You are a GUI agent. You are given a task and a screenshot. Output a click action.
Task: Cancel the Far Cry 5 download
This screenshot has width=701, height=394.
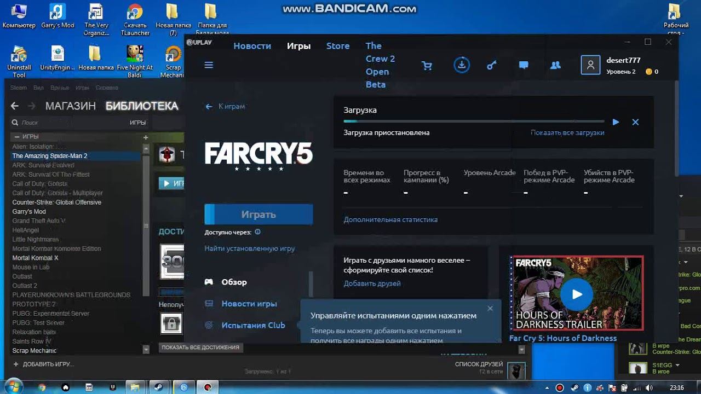635,122
